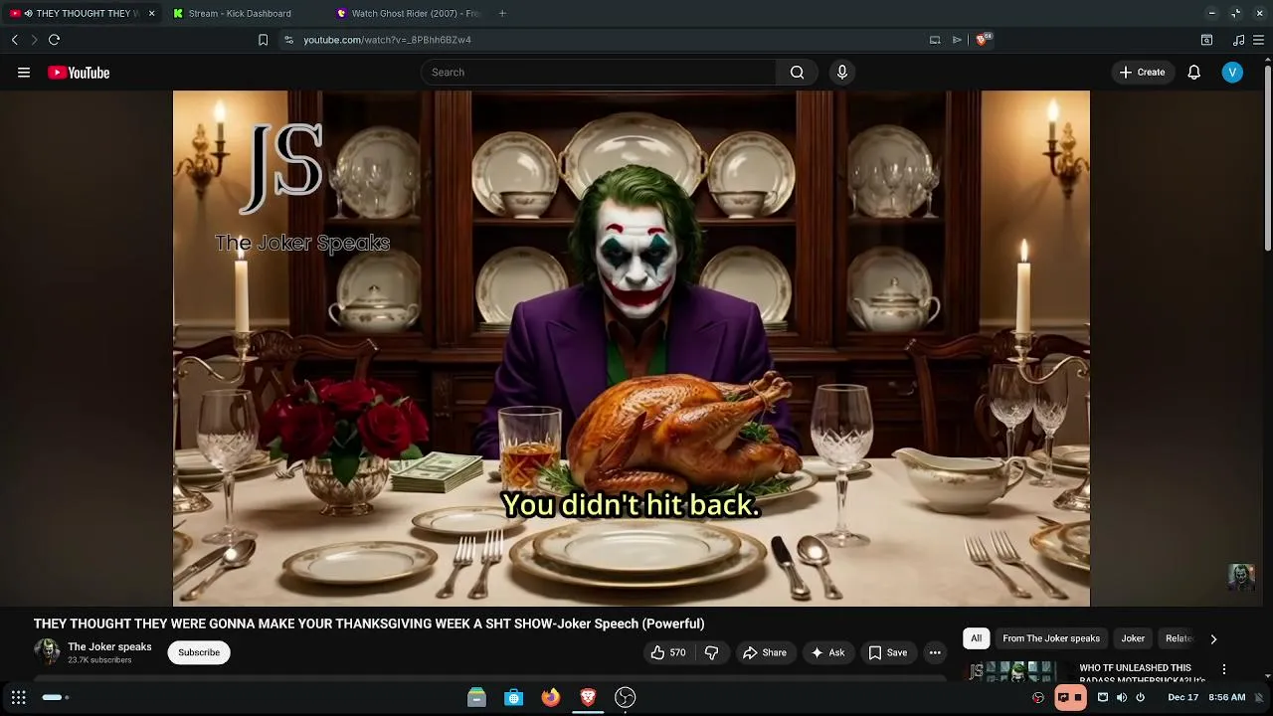Image resolution: width=1273 pixels, height=716 pixels.
Task: Click the Dec 17 date in tray
Action: [x=1182, y=697]
